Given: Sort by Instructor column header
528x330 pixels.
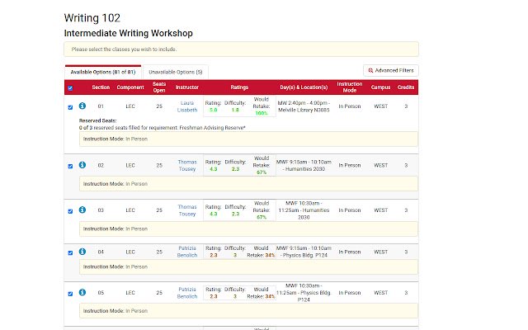Looking at the screenshot, I should (187, 87).
